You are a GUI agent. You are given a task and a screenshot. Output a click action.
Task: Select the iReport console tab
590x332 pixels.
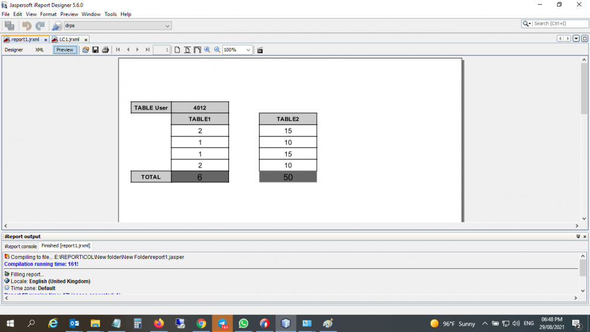(21, 246)
